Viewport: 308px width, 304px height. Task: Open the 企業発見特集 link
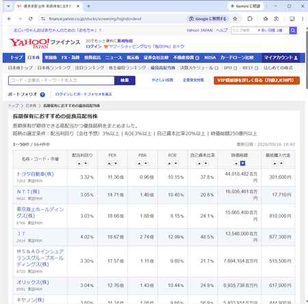(193, 80)
